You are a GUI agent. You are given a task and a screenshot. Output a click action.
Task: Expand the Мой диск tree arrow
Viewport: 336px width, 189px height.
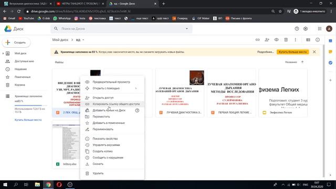coord(3,54)
